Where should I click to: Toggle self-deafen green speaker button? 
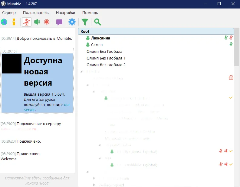[37, 22]
